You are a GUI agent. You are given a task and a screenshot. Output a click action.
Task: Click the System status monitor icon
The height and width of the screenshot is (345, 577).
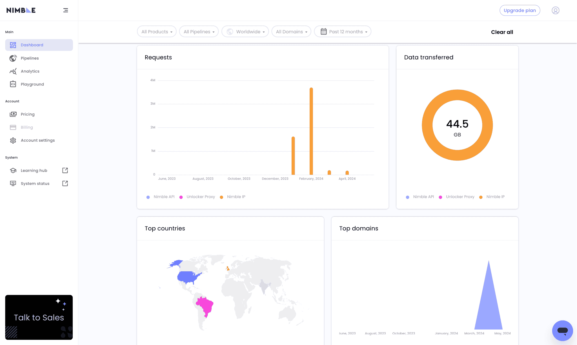point(13,183)
